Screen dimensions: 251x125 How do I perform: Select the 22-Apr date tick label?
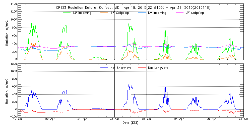click(114, 119)
